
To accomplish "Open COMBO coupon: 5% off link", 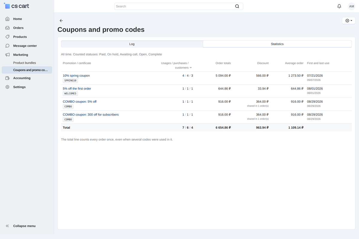I will coord(80,102).
